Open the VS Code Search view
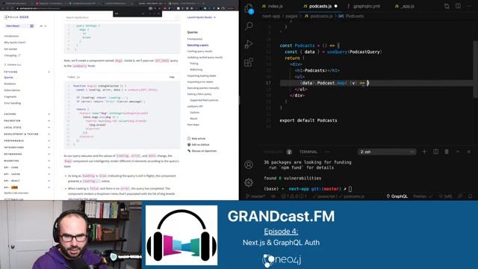Viewport: 478px width, 269px height. [x=249, y=26]
